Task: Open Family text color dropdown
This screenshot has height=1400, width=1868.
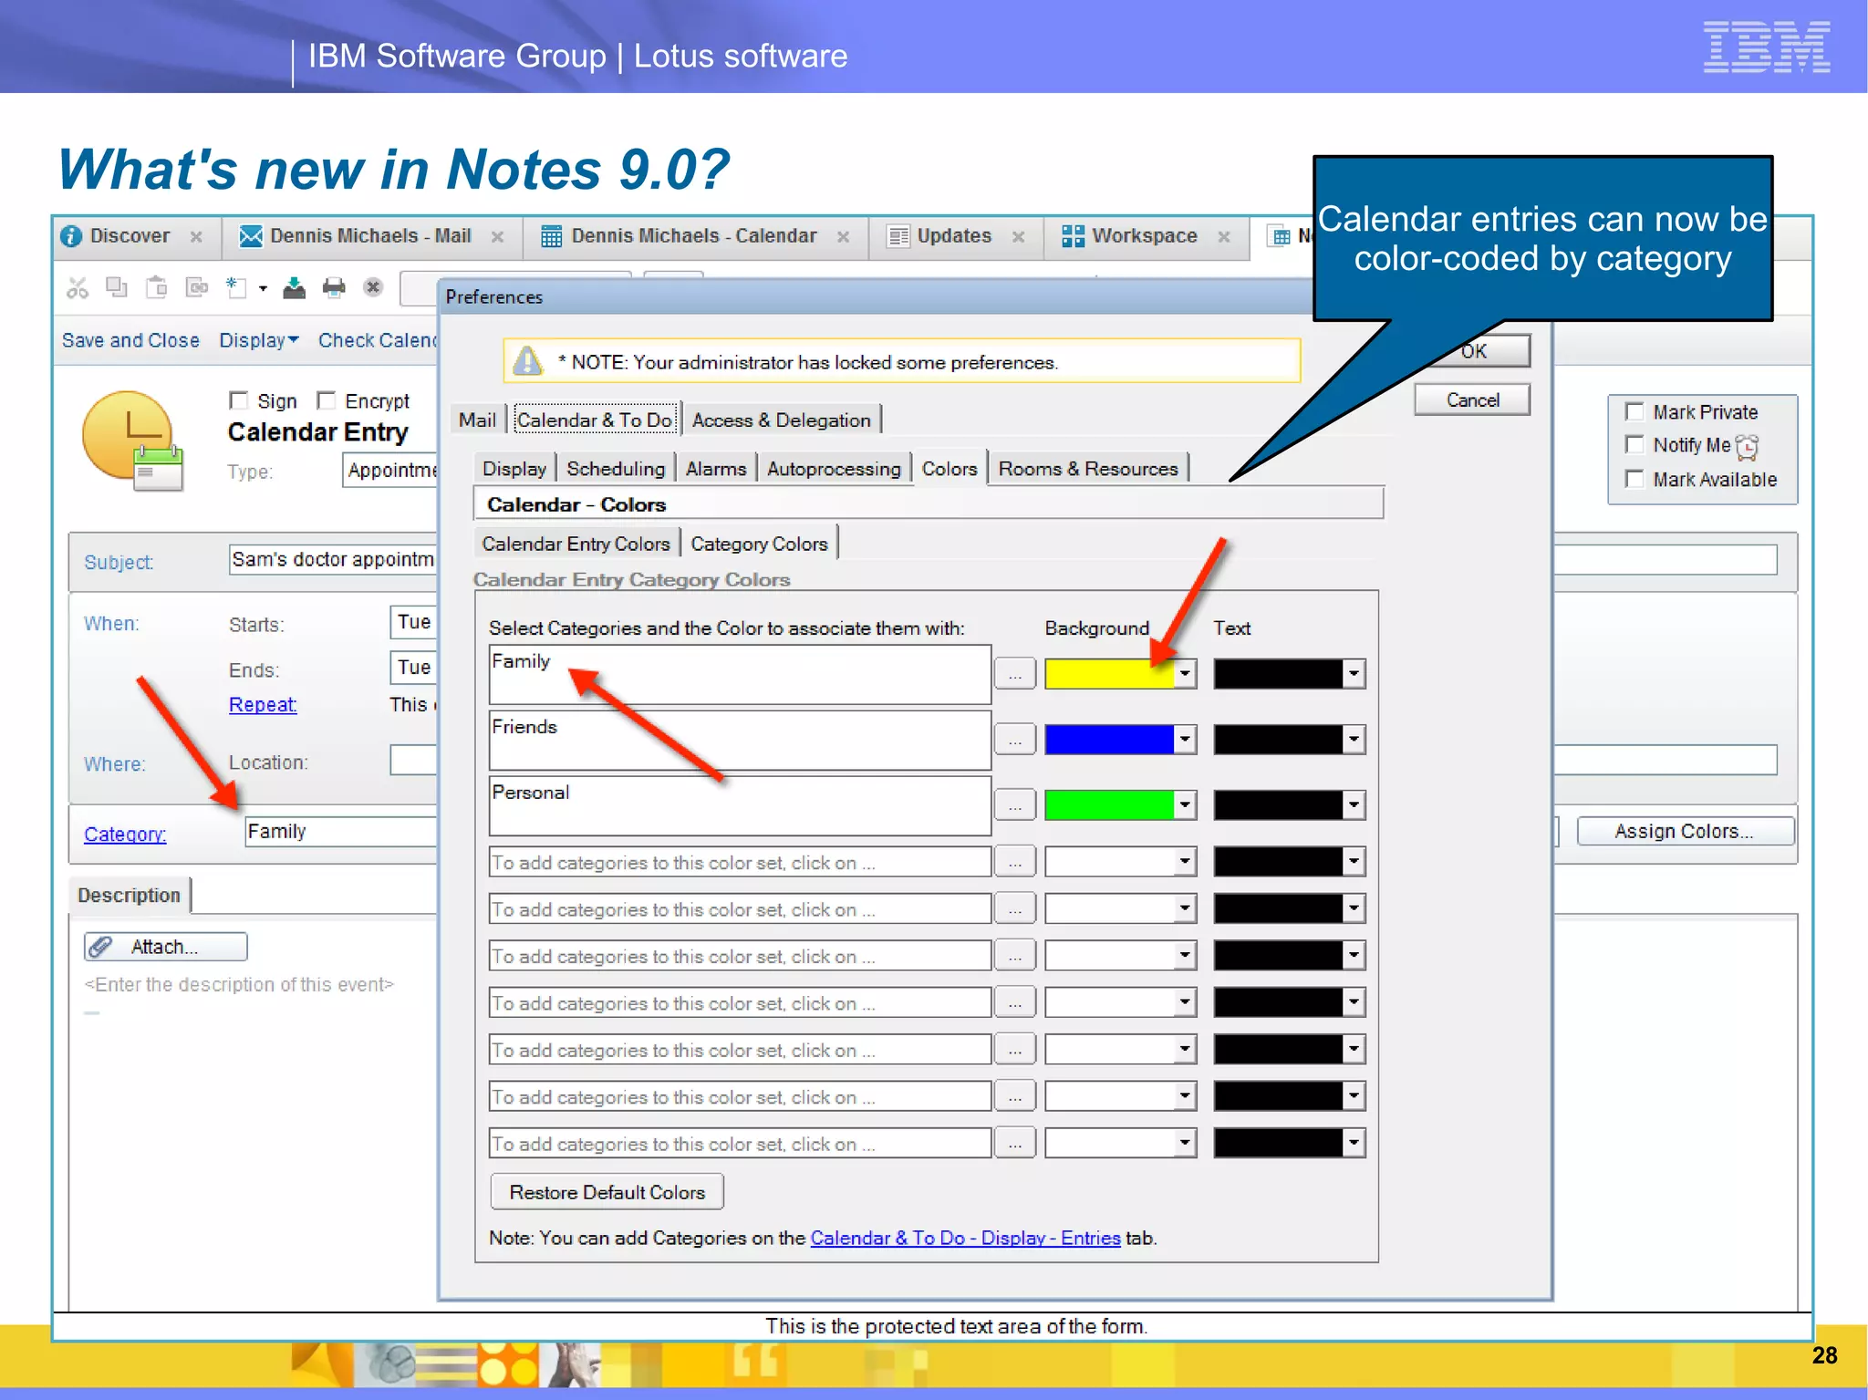Action: click(x=1354, y=674)
